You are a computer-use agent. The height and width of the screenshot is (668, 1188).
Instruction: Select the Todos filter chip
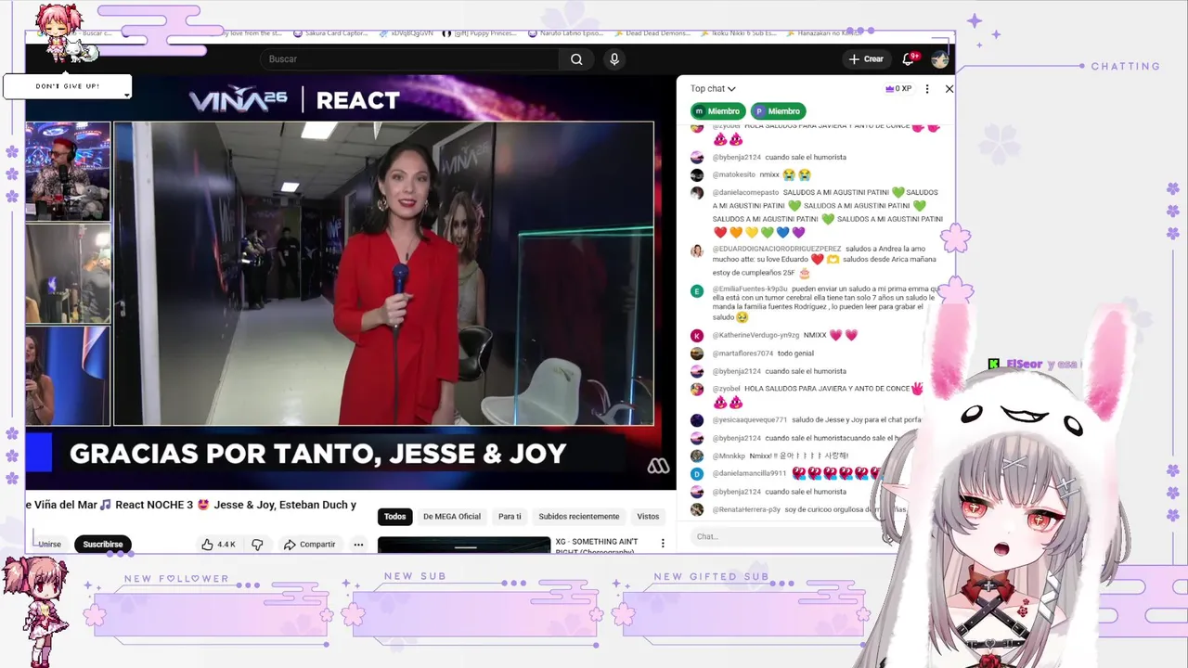[x=394, y=517]
